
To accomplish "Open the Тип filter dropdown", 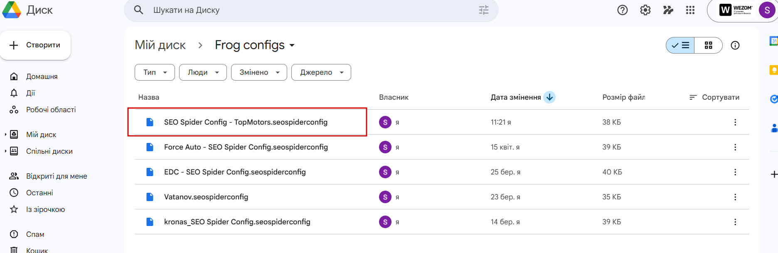I will click(x=155, y=72).
